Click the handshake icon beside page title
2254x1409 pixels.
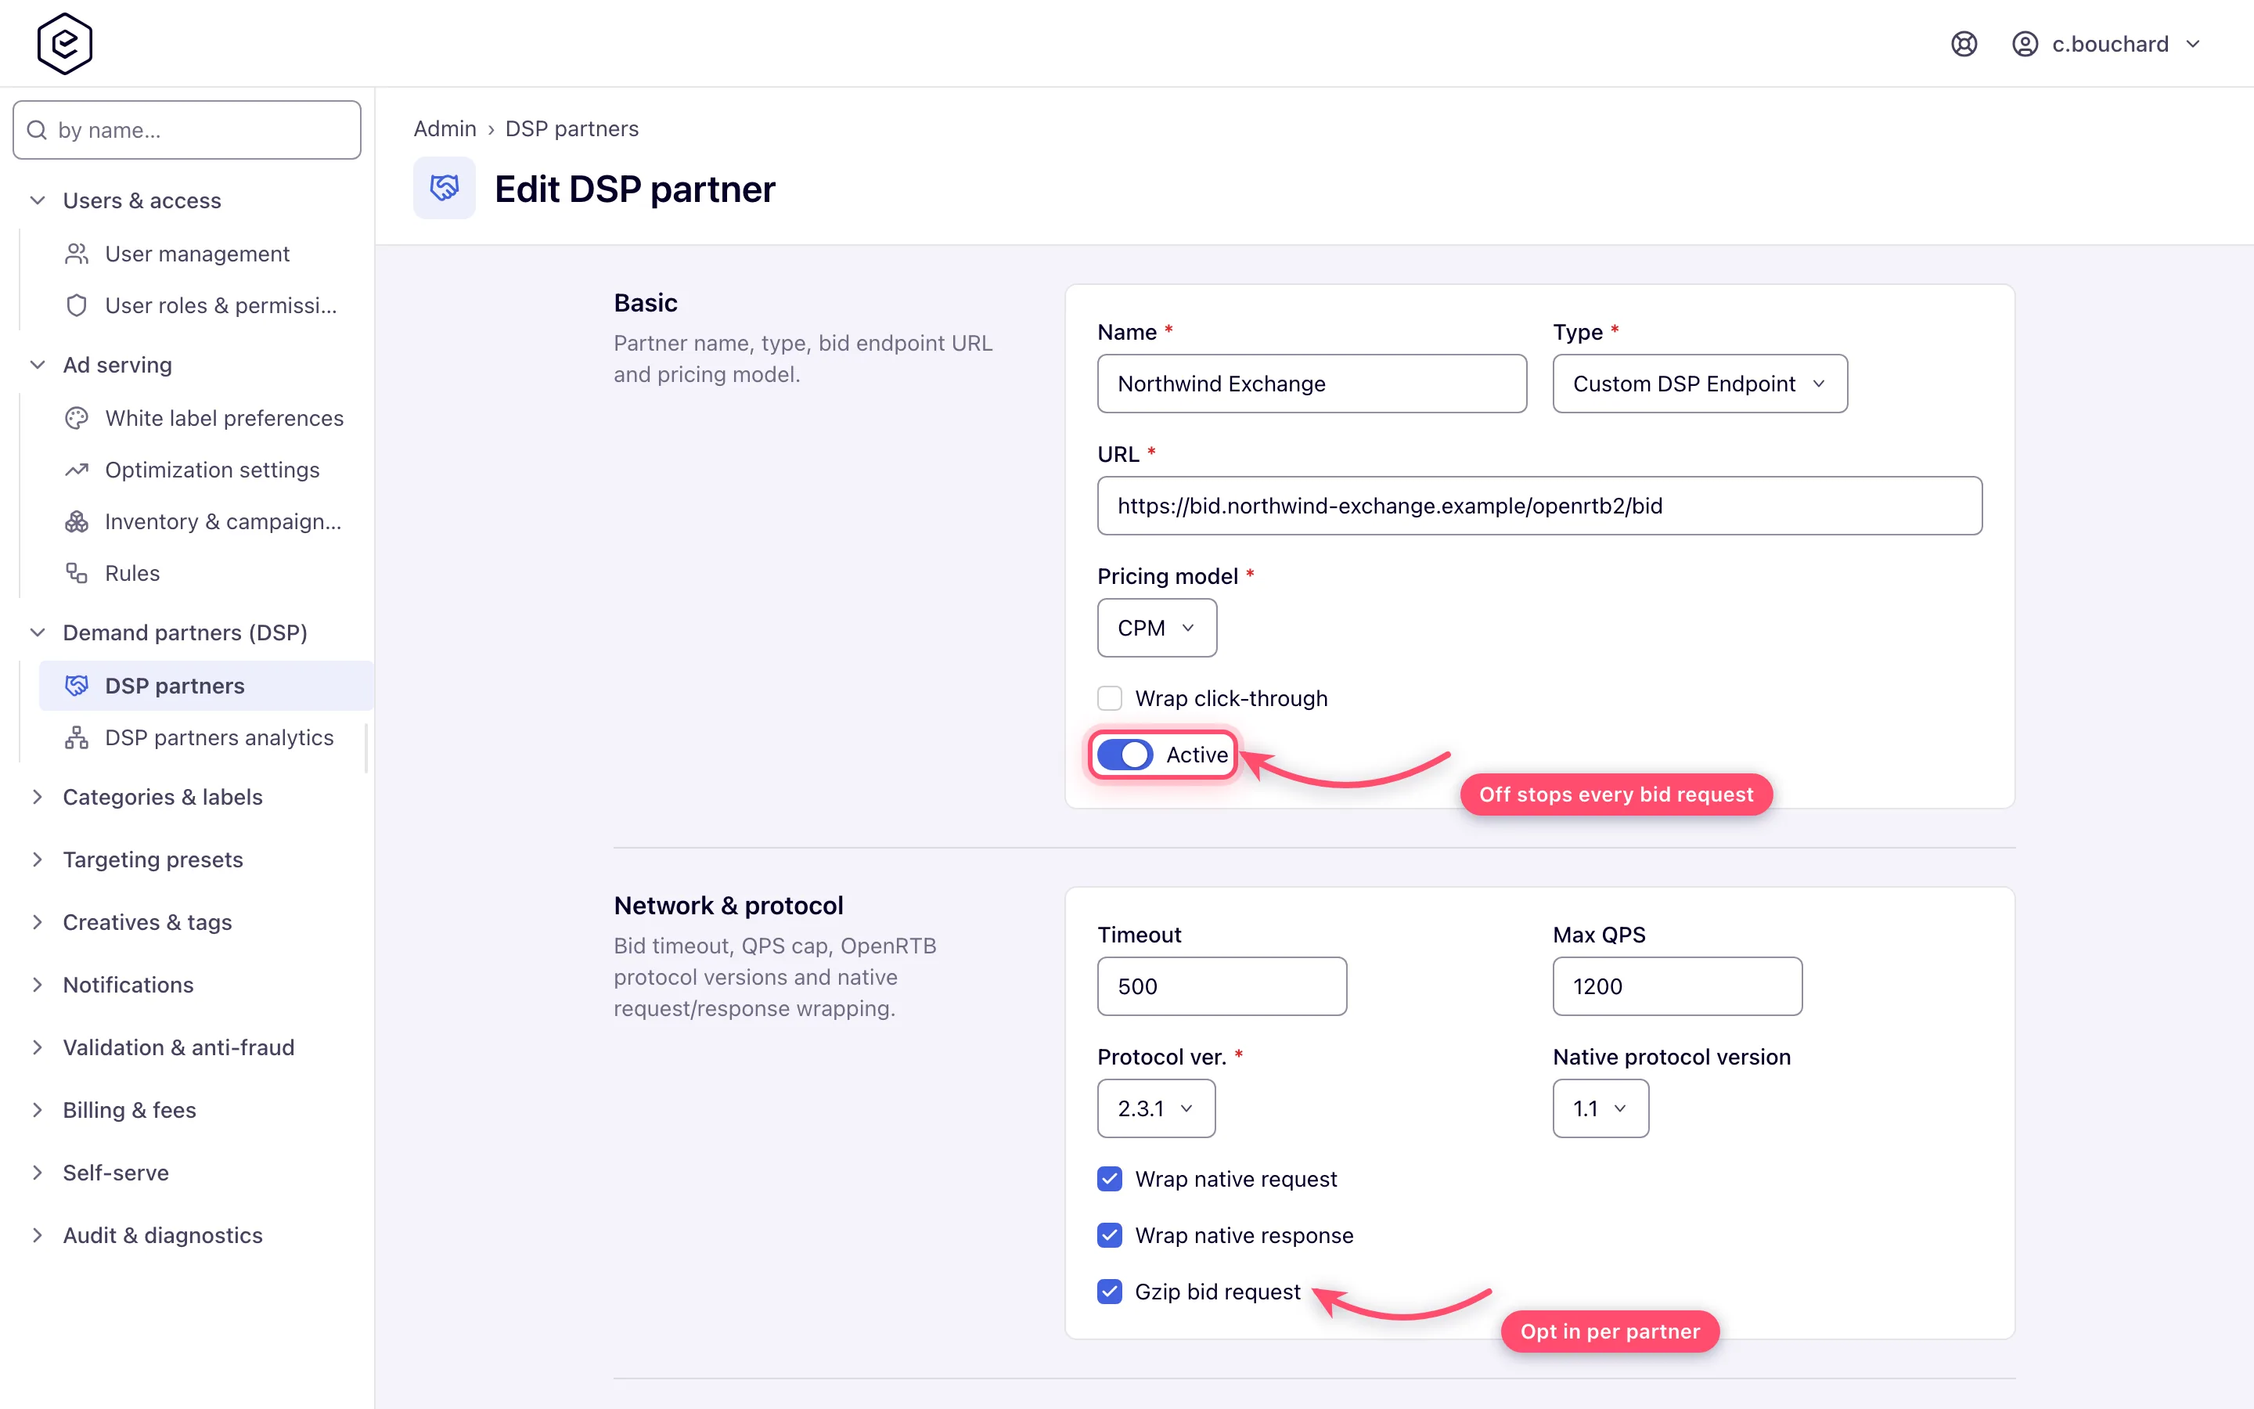[445, 188]
